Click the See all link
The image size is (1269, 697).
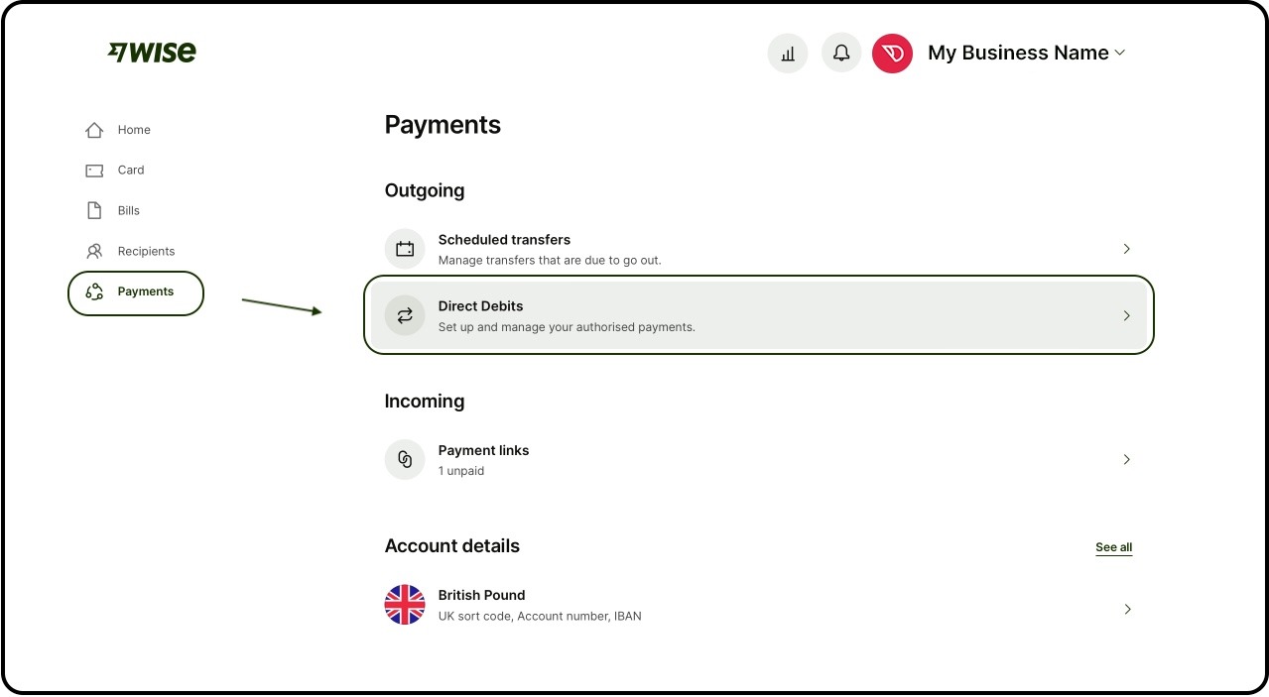click(1113, 547)
